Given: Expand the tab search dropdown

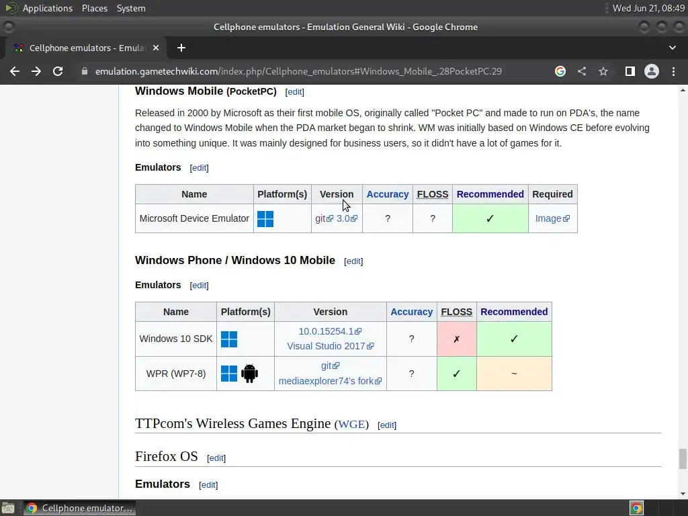Looking at the screenshot, I should [x=672, y=48].
